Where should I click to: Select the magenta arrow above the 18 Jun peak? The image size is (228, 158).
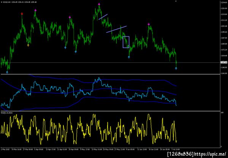click(x=149, y=24)
